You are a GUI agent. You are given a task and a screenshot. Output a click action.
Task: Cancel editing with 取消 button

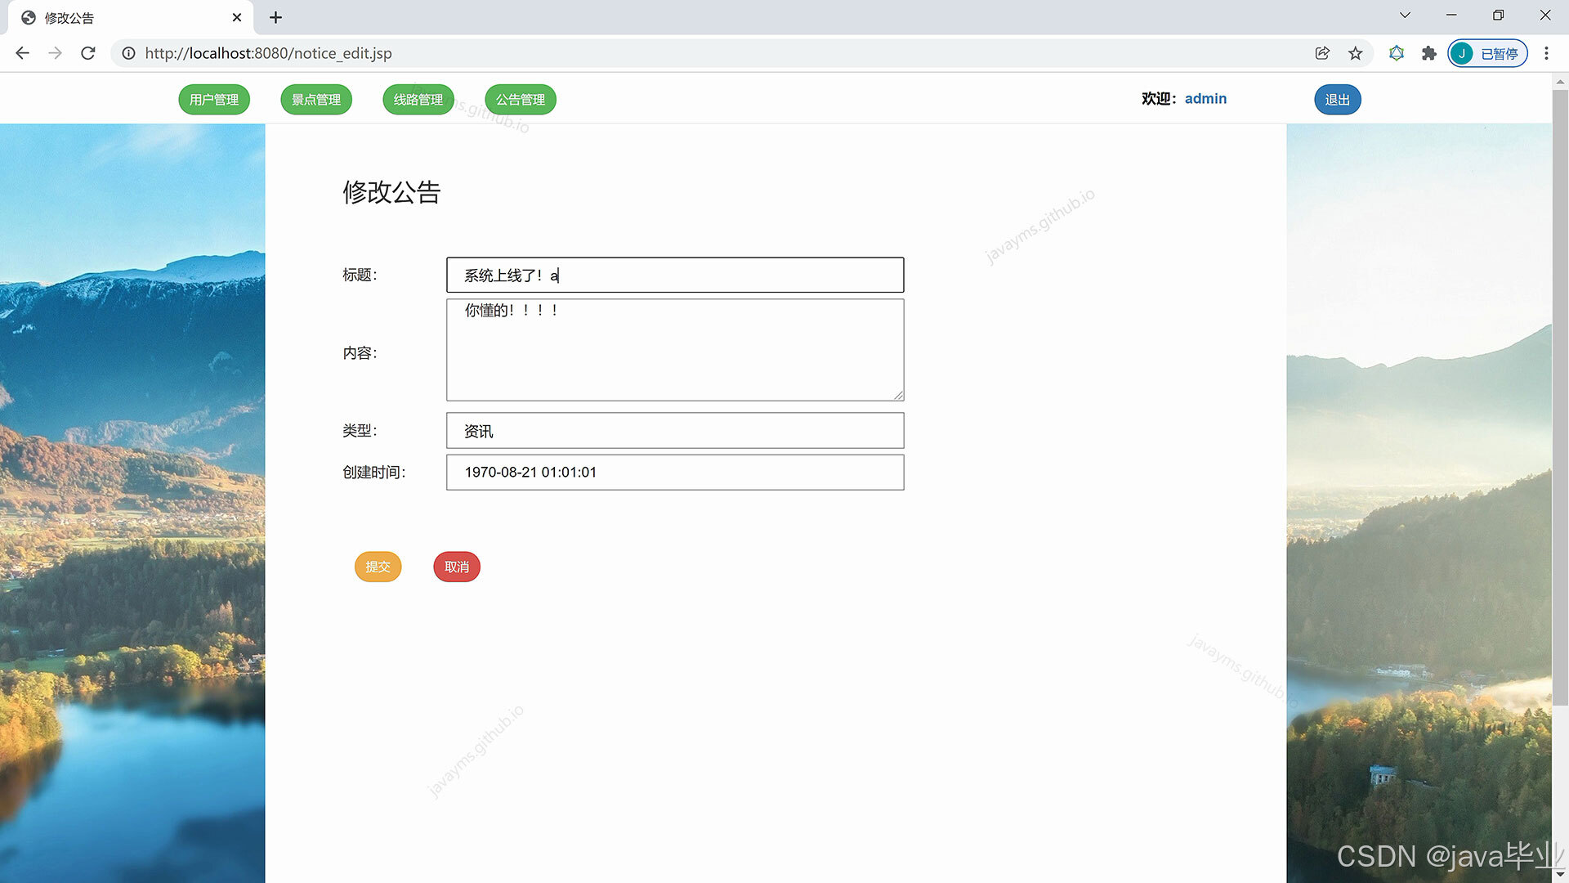(457, 567)
